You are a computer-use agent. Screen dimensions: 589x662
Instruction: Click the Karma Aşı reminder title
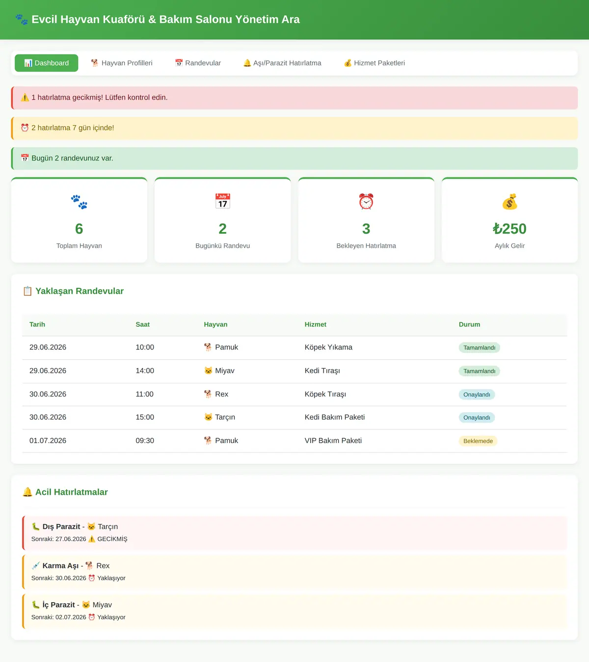click(x=60, y=566)
